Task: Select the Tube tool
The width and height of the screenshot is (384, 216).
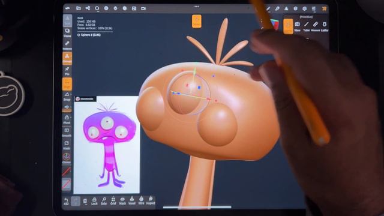Action: (x=307, y=26)
